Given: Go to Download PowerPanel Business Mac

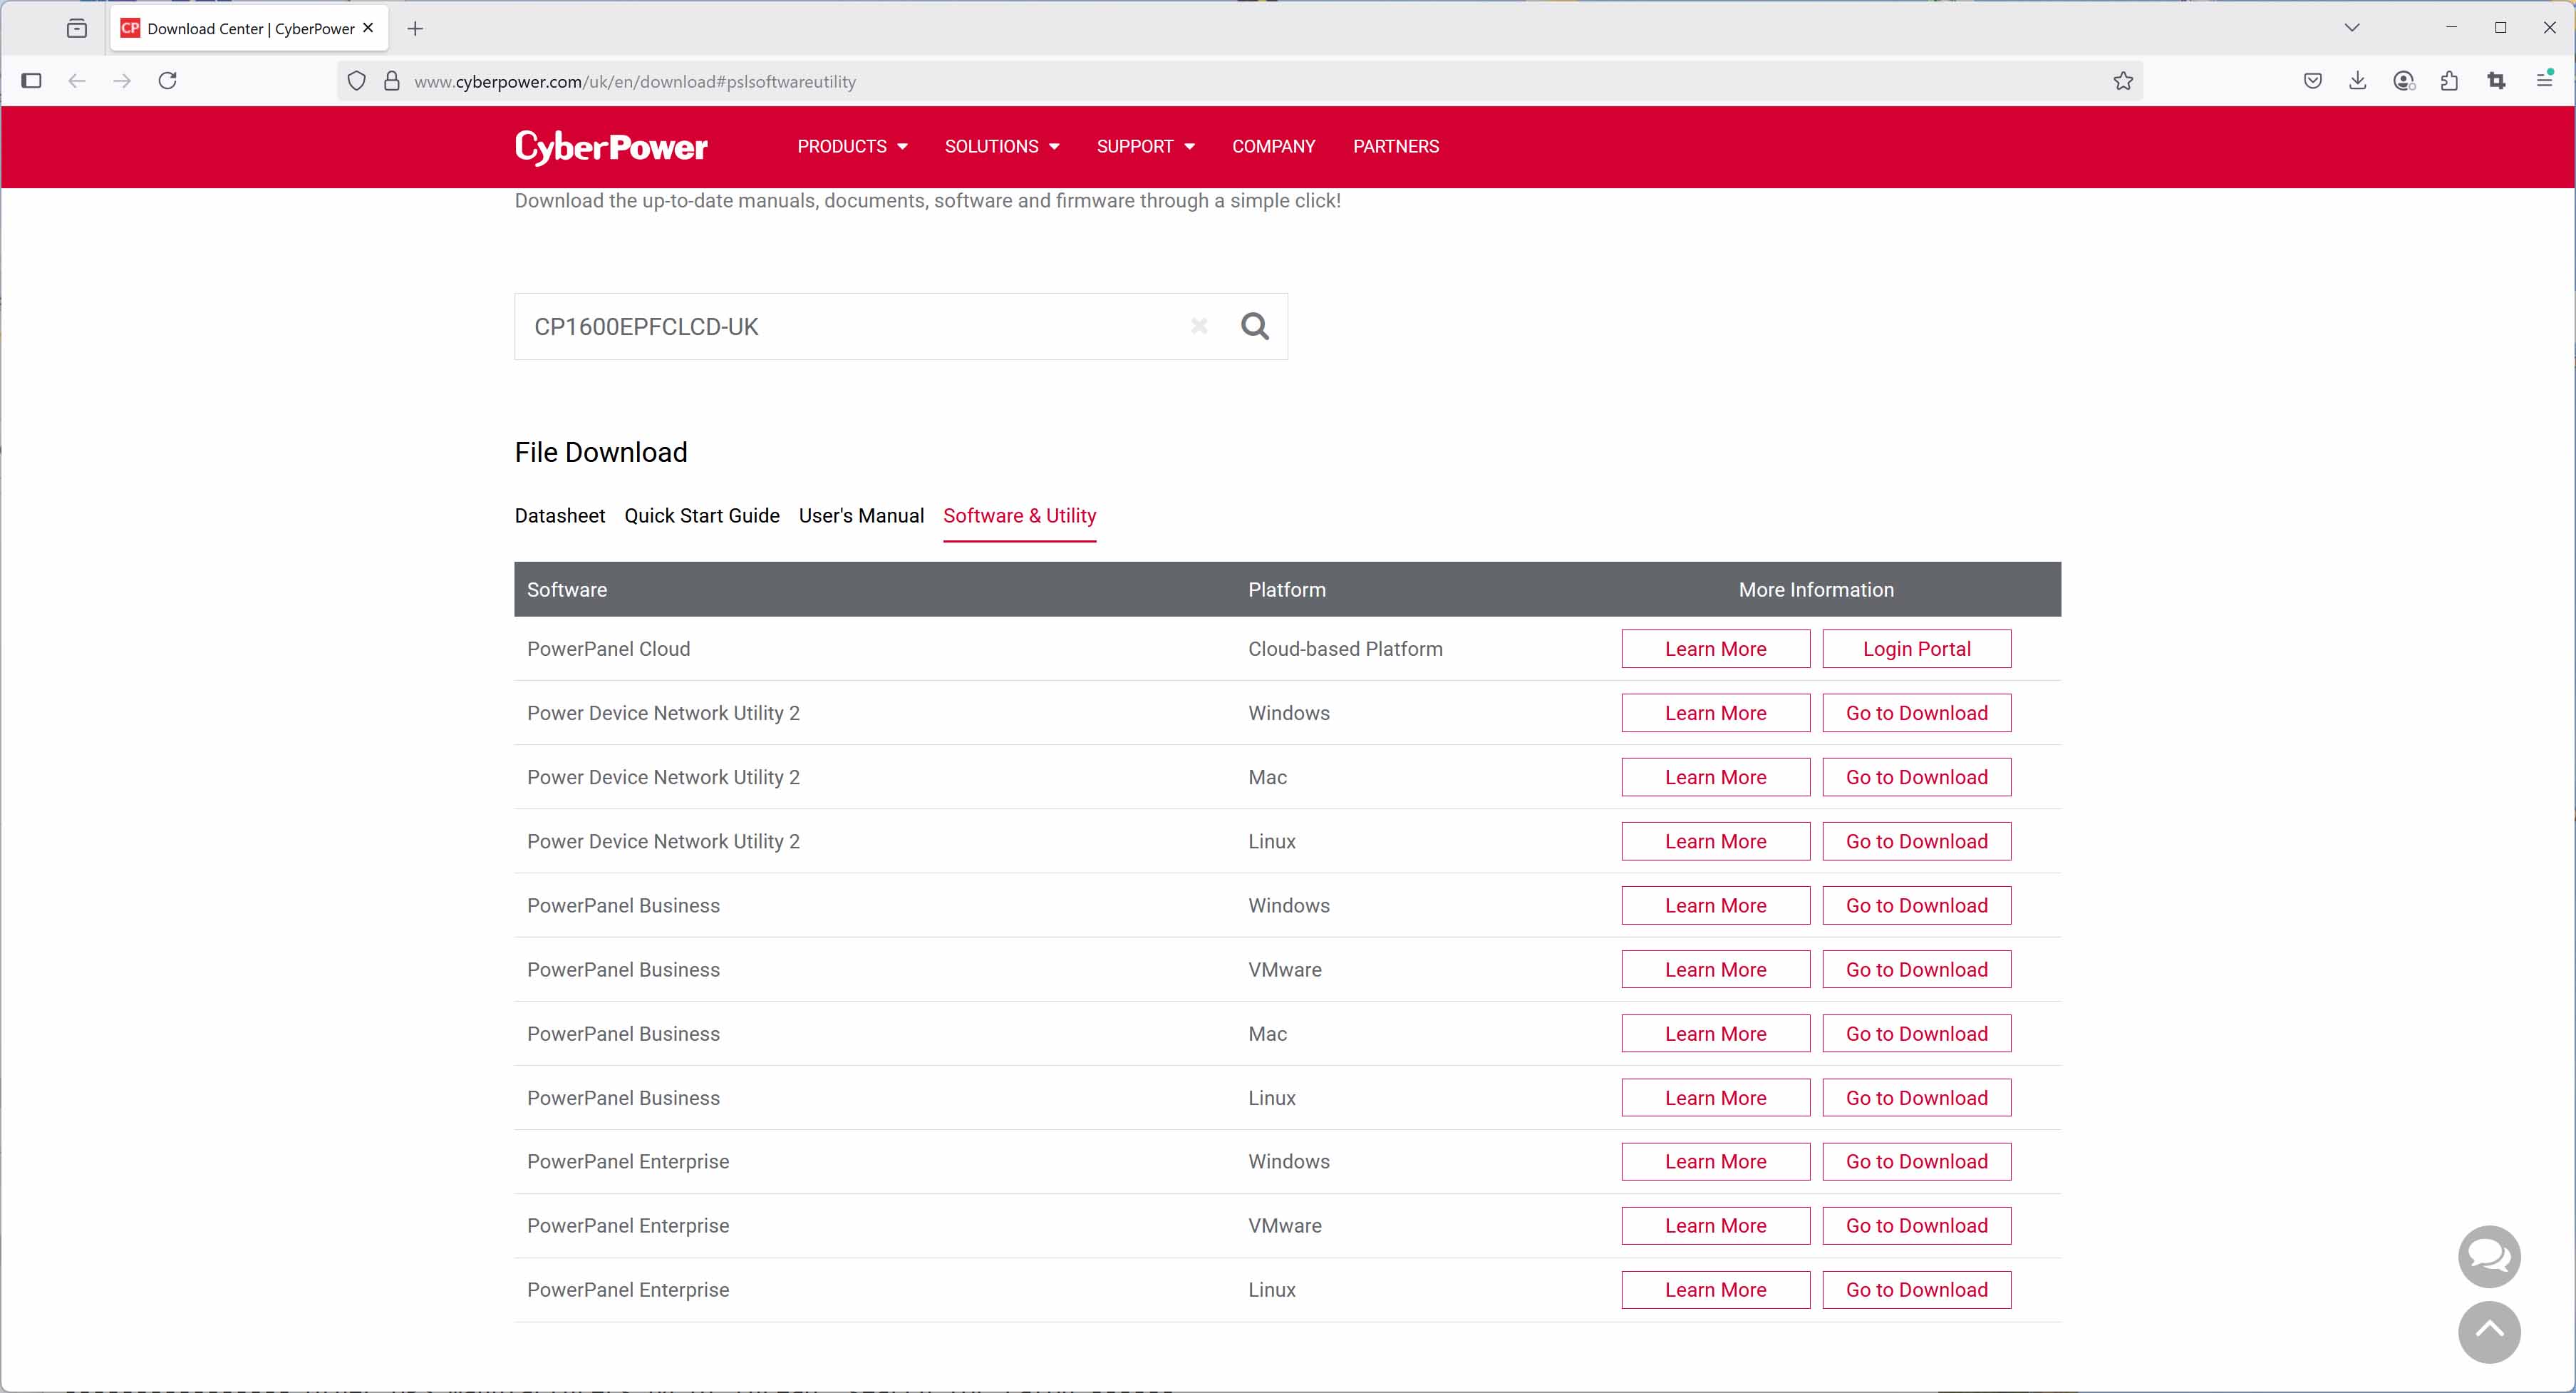Looking at the screenshot, I should coord(1916,1033).
